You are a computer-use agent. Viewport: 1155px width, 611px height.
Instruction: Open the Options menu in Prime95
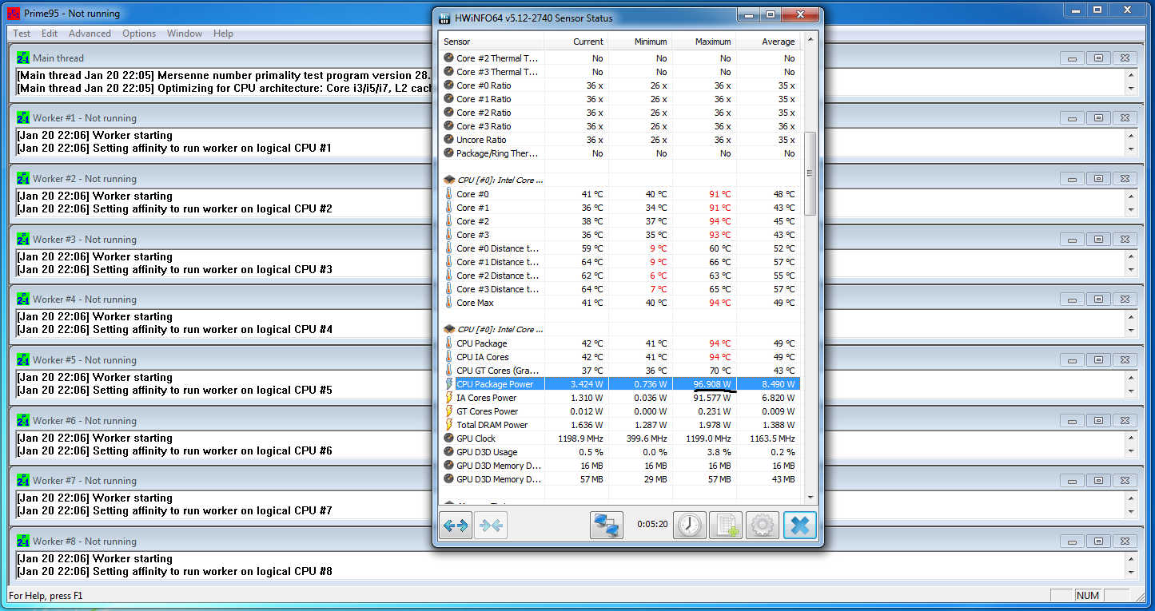[139, 34]
